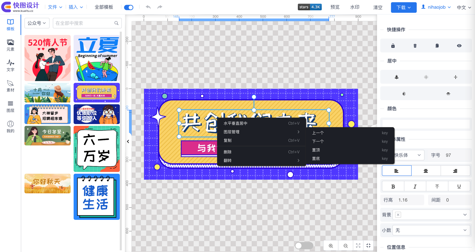Hide selected element with the eye icon

pyautogui.click(x=459, y=46)
